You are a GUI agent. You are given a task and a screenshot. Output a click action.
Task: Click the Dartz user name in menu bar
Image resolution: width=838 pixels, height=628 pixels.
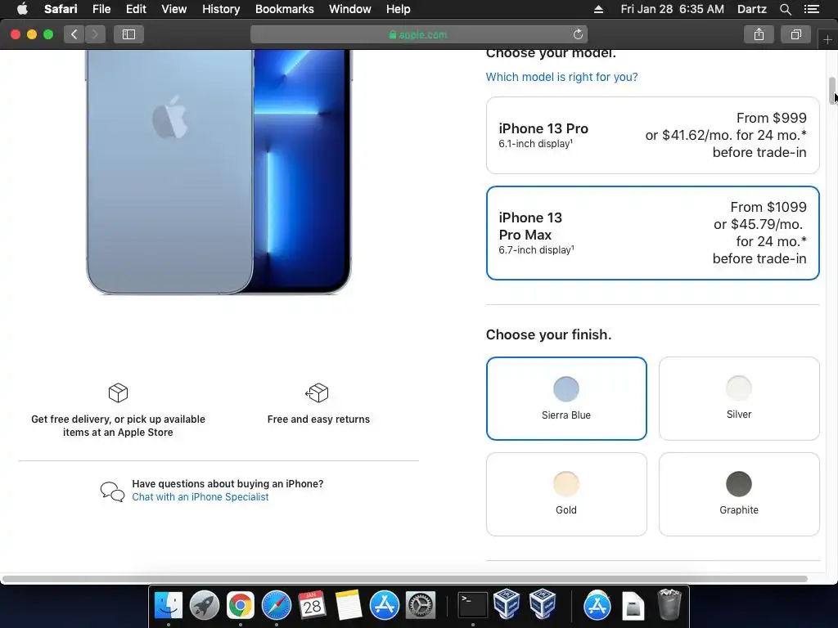[752, 9]
